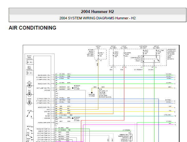Click the 'MODE' switch label
This screenshot has height=142, width=187.
click(x=29, y=126)
